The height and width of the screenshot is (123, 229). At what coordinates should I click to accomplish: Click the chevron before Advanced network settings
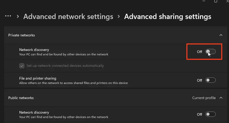point(18,16)
